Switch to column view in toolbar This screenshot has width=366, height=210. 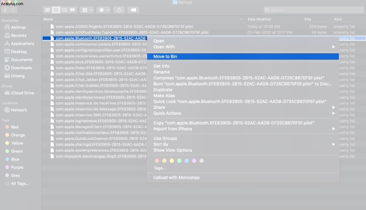tap(64, 10)
